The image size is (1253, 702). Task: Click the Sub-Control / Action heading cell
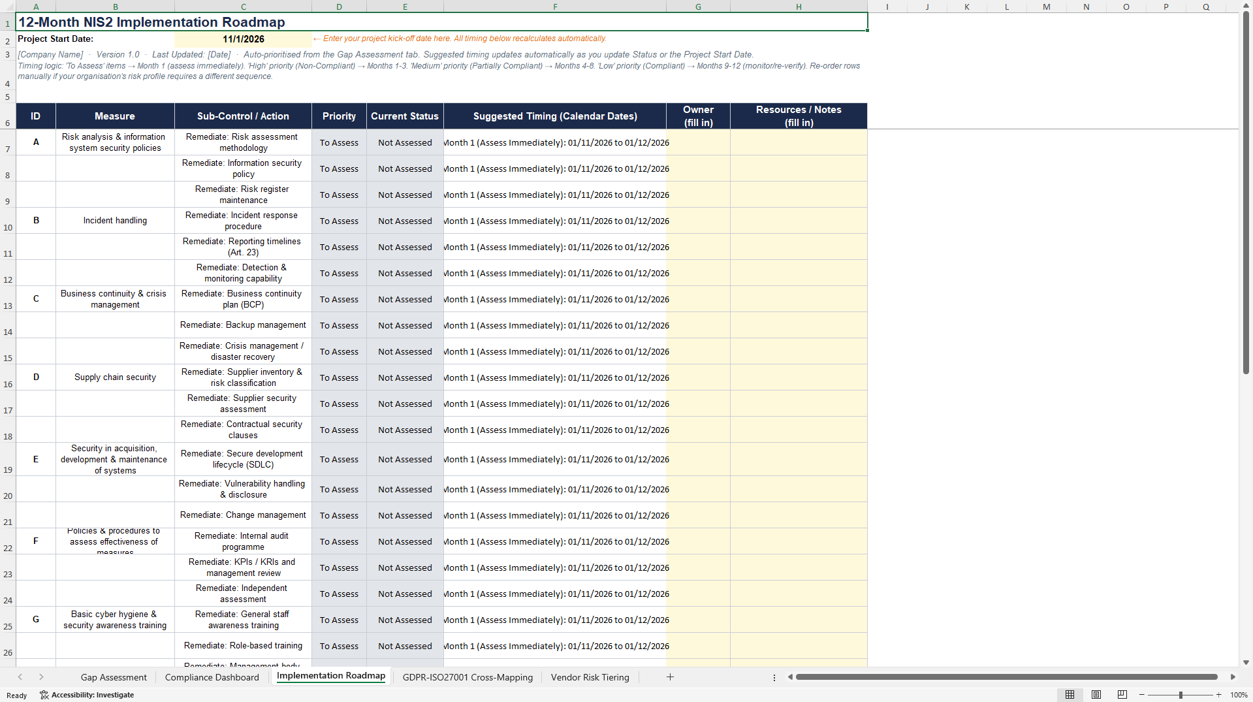243,116
